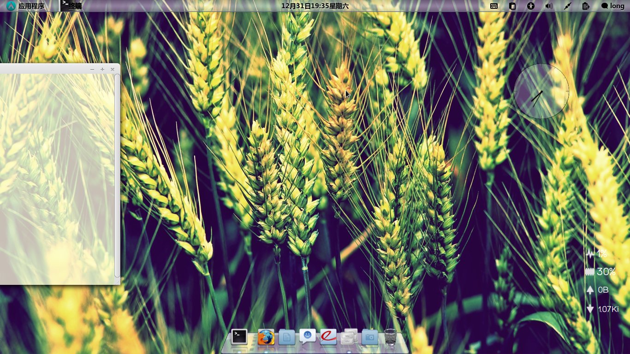The width and height of the screenshot is (630, 354).
Task: Open the battery power indicator
Action: tap(586, 6)
